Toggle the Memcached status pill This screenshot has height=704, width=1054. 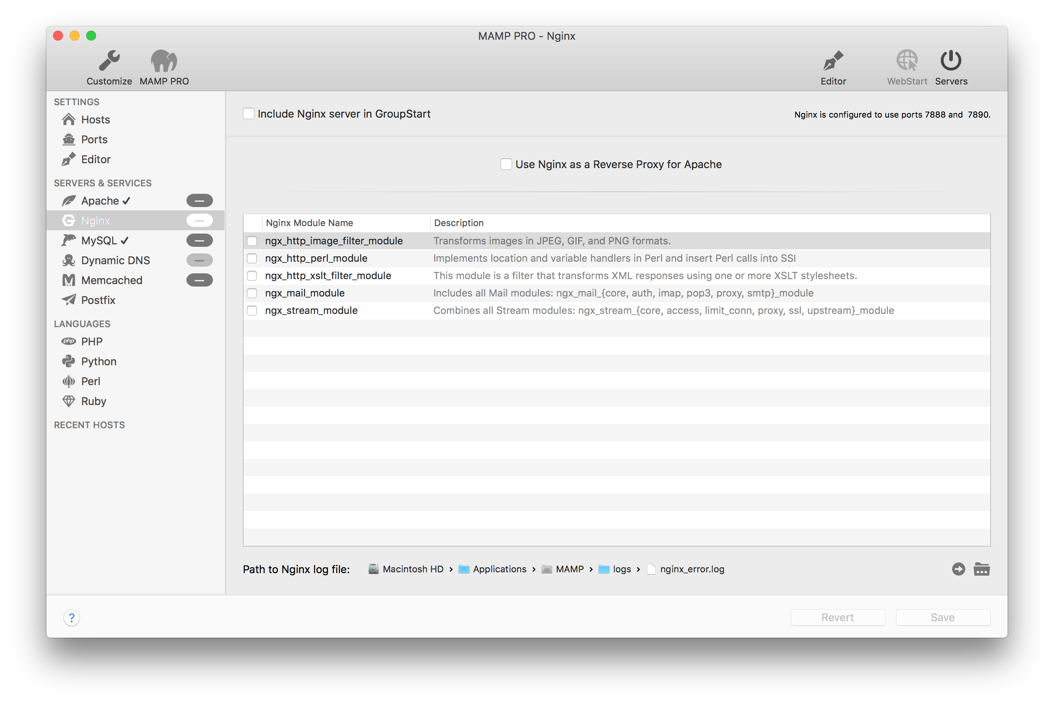point(199,280)
